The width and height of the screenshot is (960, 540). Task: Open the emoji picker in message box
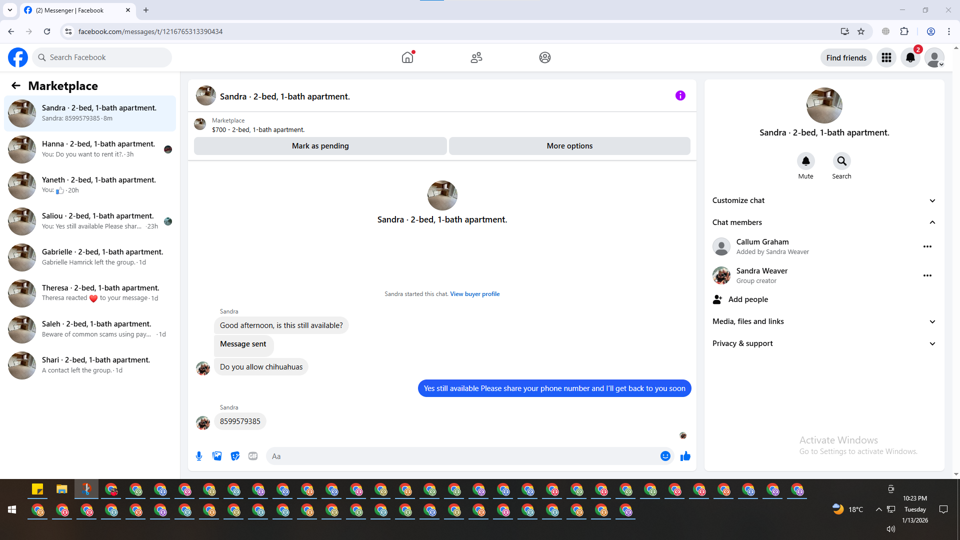point(665,456)
